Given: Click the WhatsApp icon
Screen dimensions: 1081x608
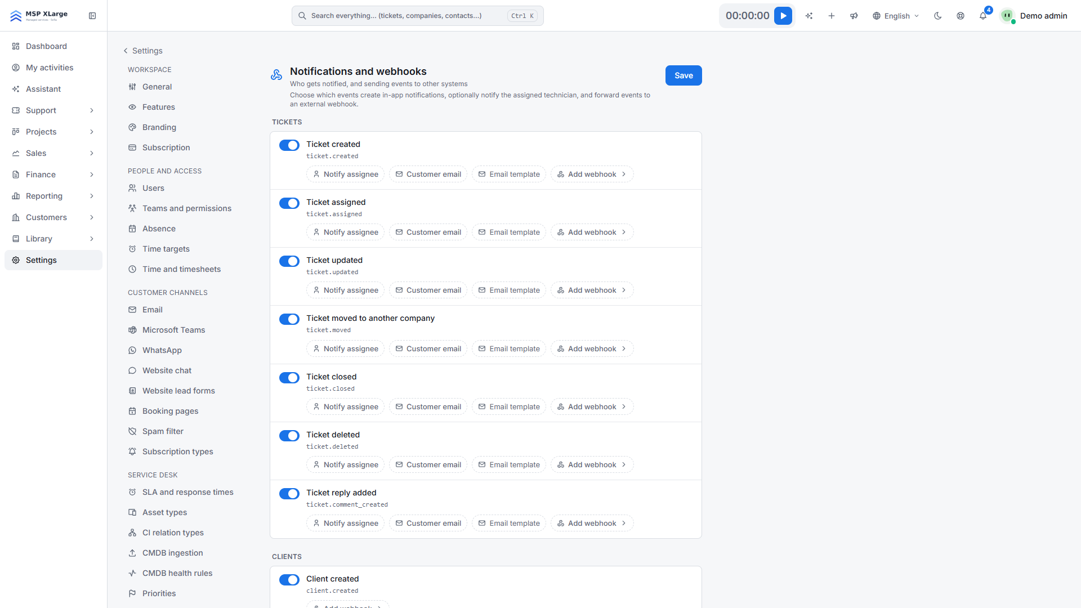Looking at the screenshot, I should [x=132, y=350].
